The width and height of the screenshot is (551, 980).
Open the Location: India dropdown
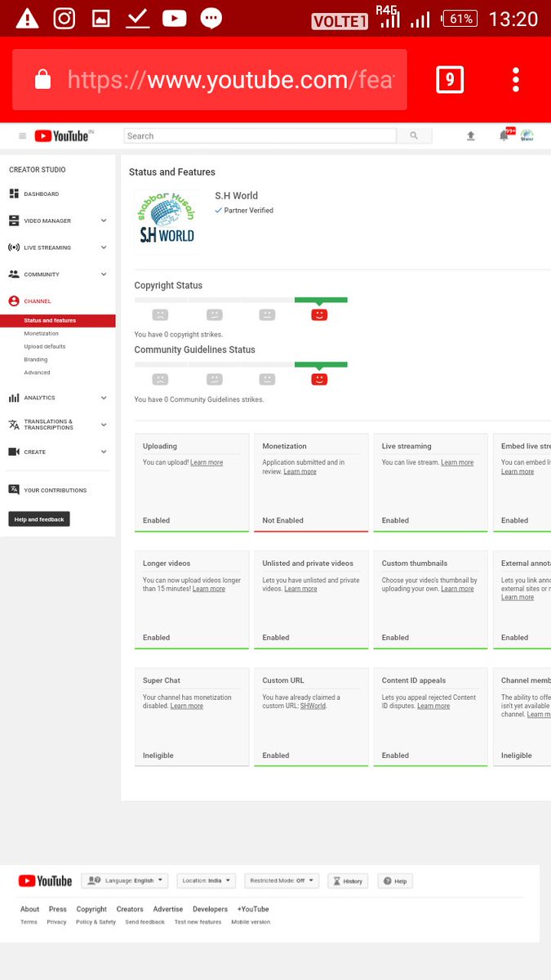206,880
